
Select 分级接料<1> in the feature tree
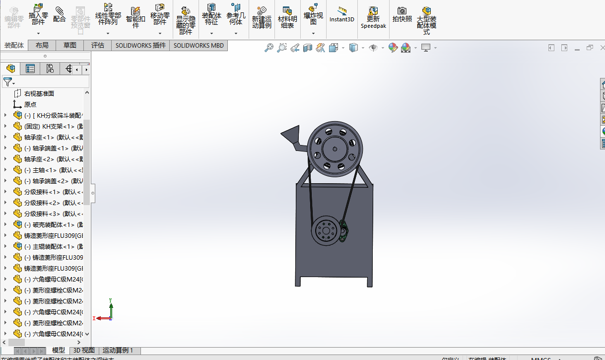[54, 192]
